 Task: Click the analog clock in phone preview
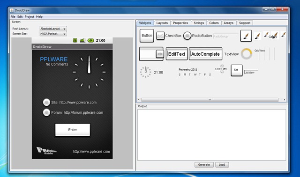(89, 72)
